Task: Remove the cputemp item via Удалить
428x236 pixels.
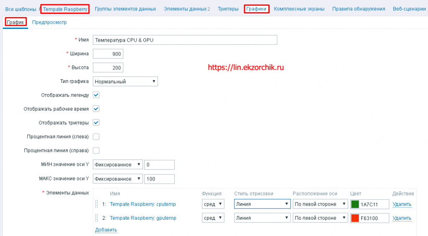Action: click(x=402, y=204)
